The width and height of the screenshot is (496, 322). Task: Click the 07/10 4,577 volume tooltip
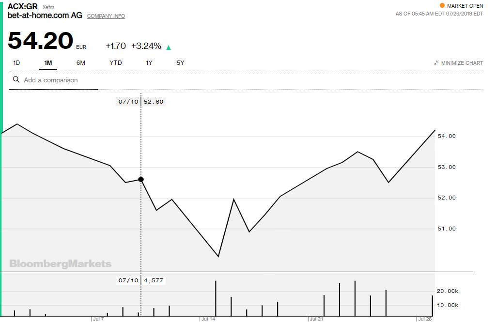[x=141, y=280]
